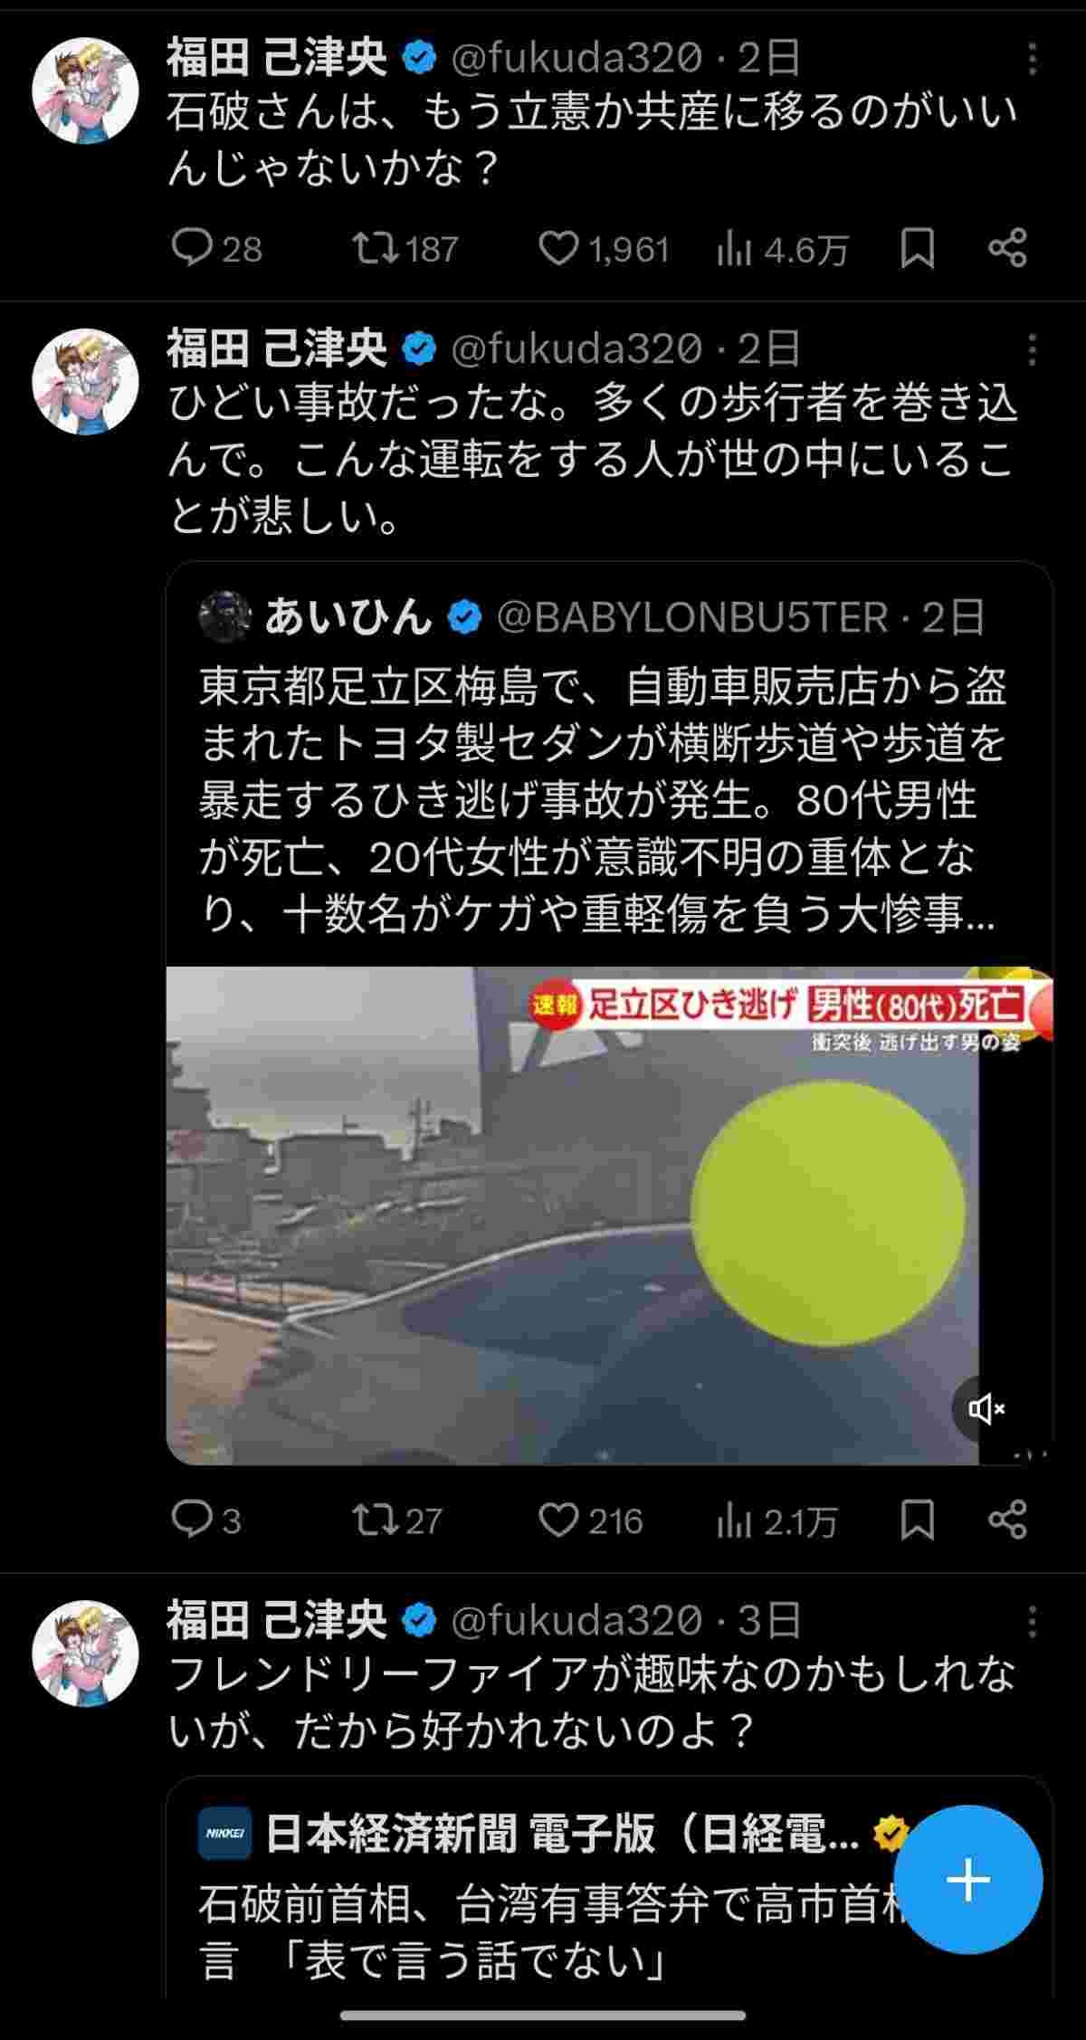Bookmark the first tweet about 石破さん
Image resolution: width=1086 pixels, height=2040 pixels.
917,248
